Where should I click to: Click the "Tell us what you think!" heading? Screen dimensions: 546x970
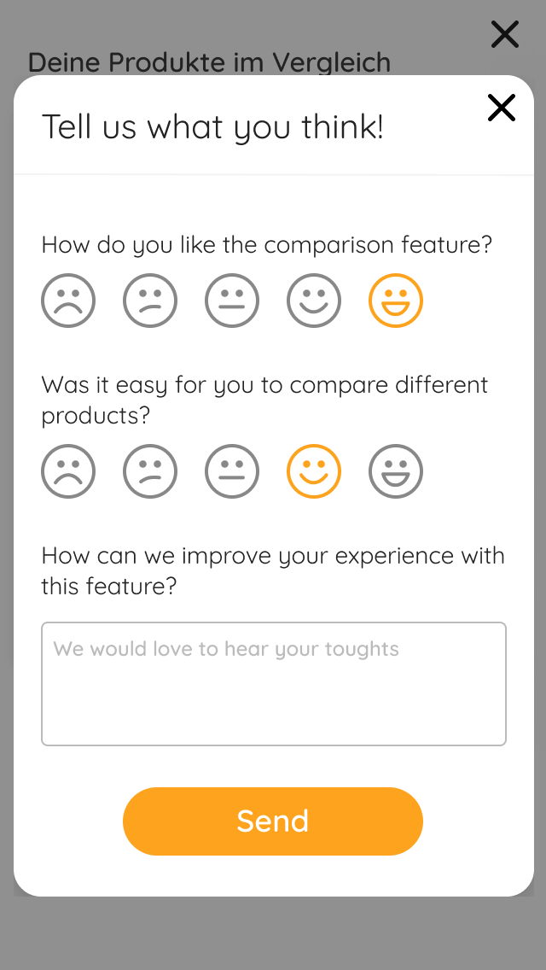coord(213,126)
